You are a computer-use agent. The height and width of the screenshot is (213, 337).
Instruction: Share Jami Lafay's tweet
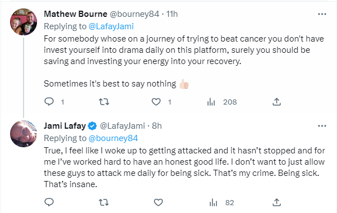click(x=276, y=202)
